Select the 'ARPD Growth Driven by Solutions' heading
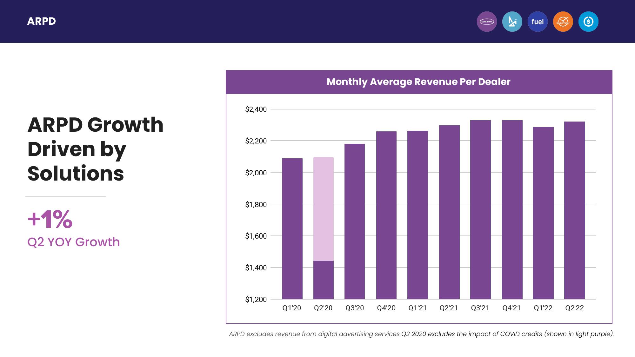Viewport: 635px width, 357px height. click(x=95, y=149)
